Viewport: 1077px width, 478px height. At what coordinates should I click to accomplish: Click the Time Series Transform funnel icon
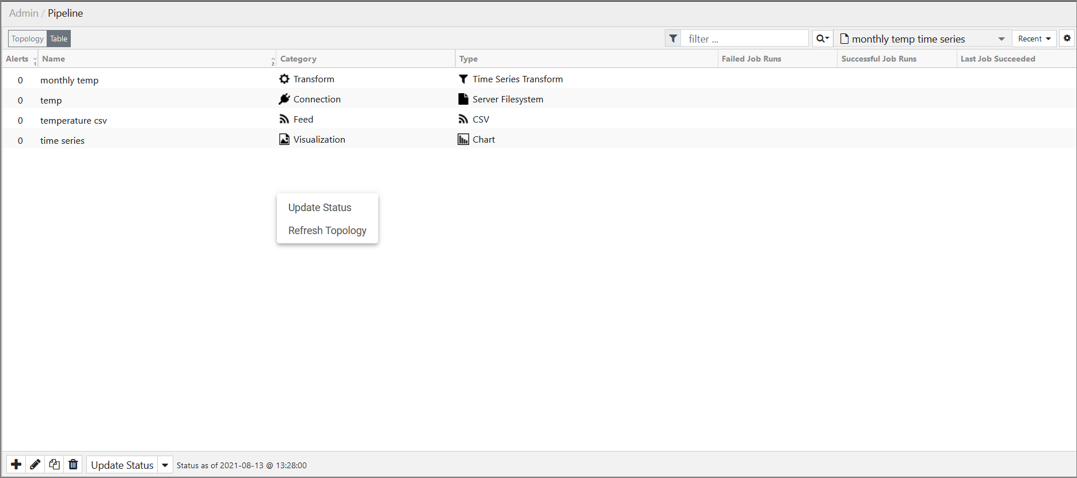point(463,79)
